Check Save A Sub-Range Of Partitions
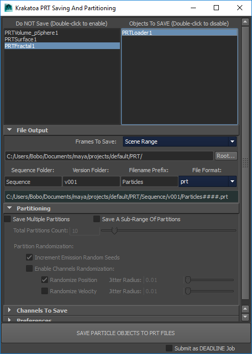Viewport: 252px width, 354px height. pyautogui.click(x=97, y=219)
